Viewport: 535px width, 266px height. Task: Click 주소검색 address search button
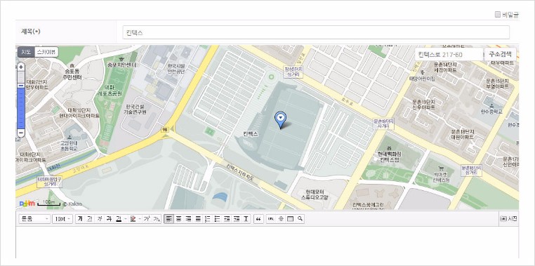click(x=500, y=54)
